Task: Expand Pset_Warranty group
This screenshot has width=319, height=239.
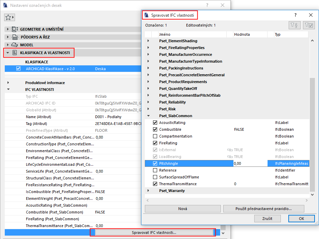Action: [148, 191]
